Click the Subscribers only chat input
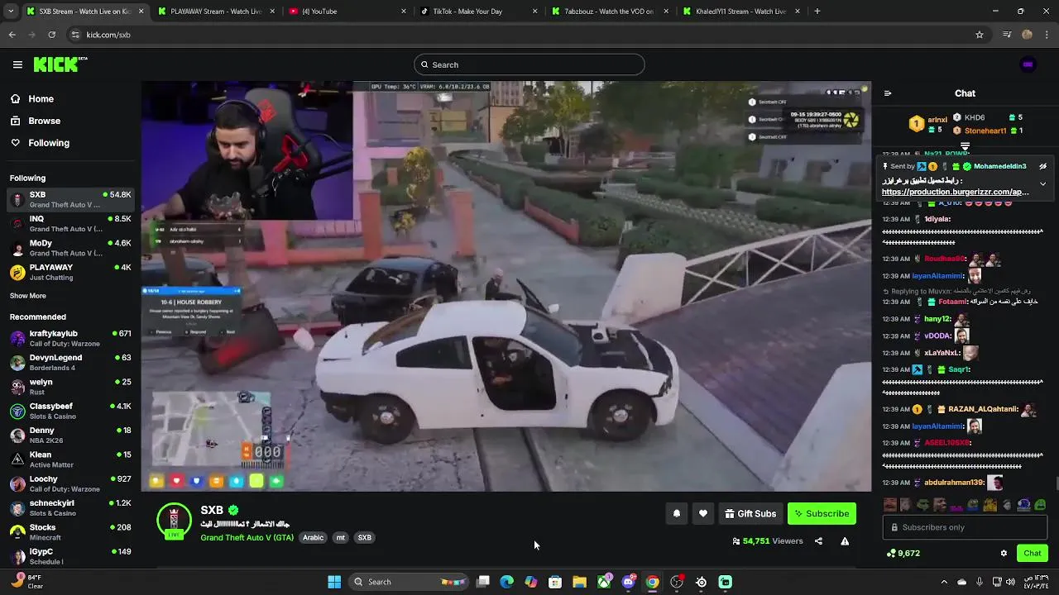The width and height of the screenshot is (1059, 595). tap(965, 527)
